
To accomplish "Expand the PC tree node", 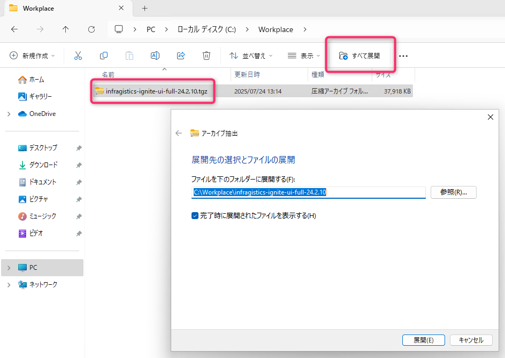I will pyautogui.click(x=9, y=268).
